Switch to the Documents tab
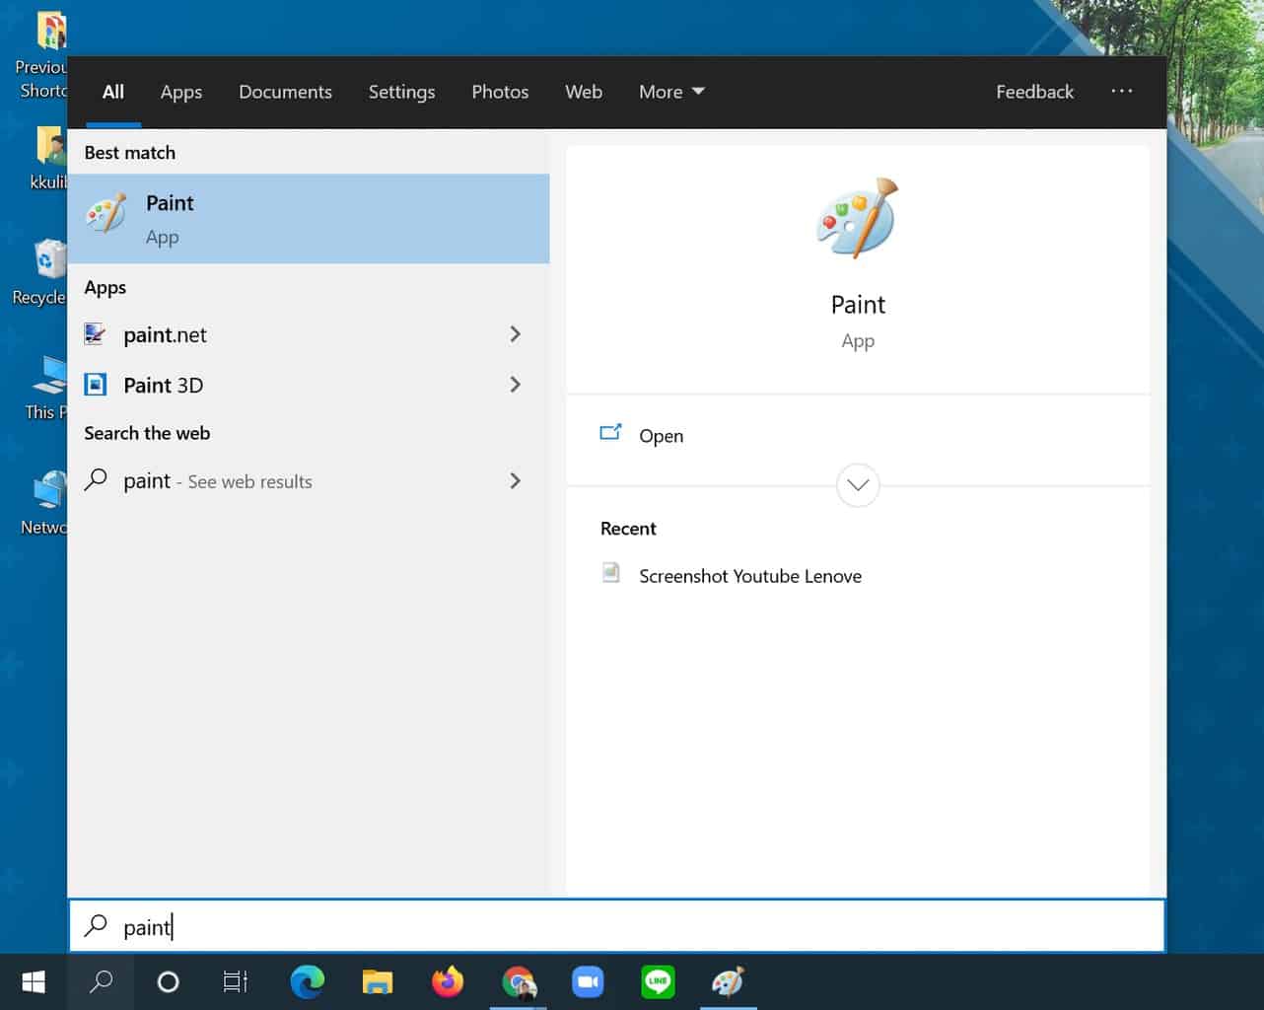 (285, 92)
